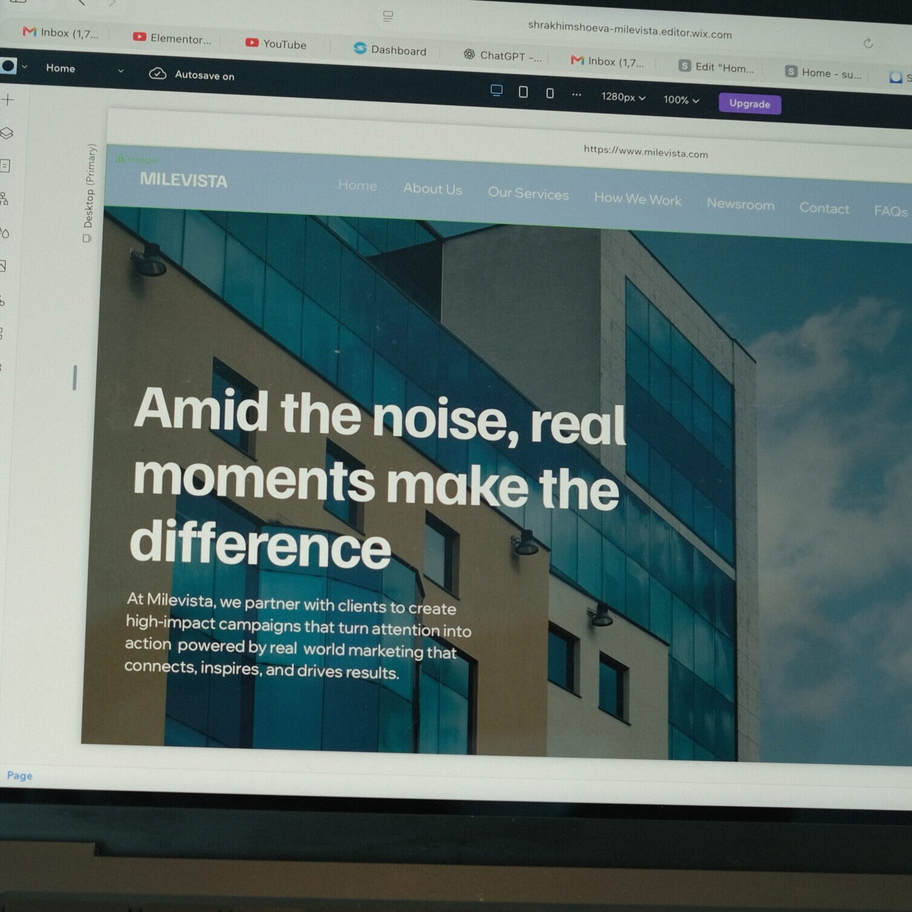Click Home in the site navigation menu
The width and height of the screenshot is (912, 912).
click(357, 185)
